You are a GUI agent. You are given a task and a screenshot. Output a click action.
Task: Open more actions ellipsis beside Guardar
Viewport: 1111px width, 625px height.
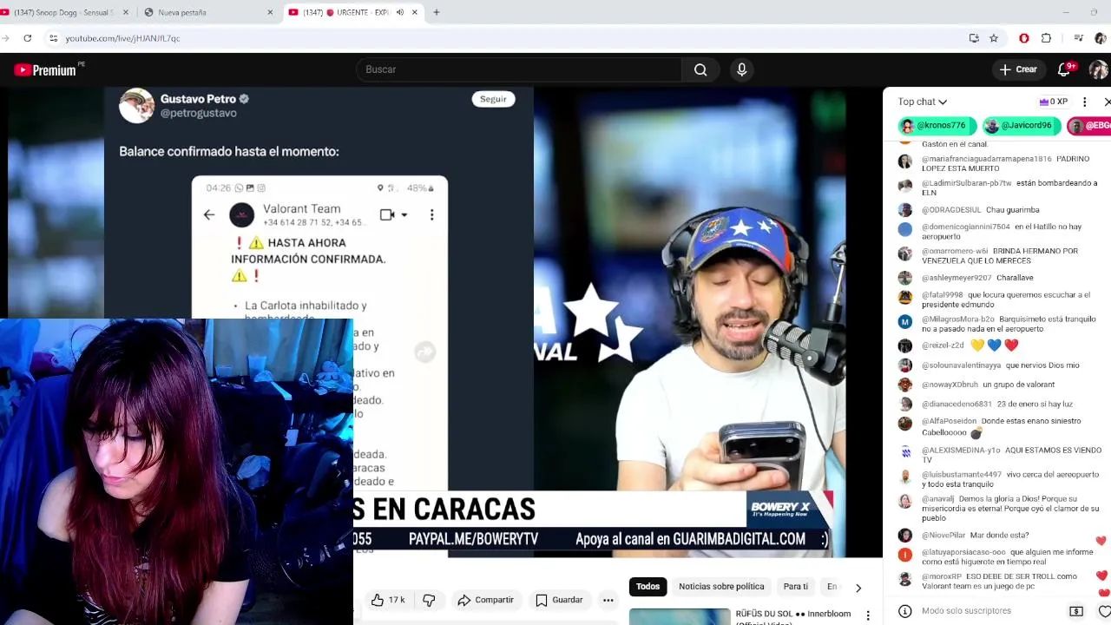pos(608,600)
